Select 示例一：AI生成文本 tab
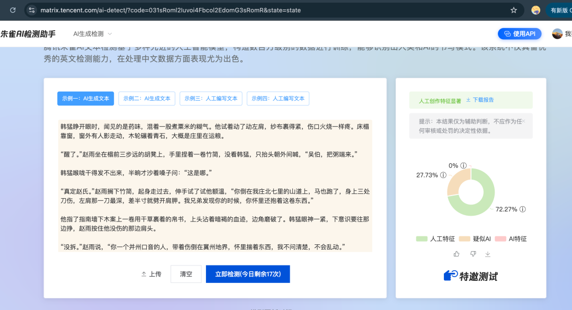Screen dimensions: 572x310 coord(85,99)
